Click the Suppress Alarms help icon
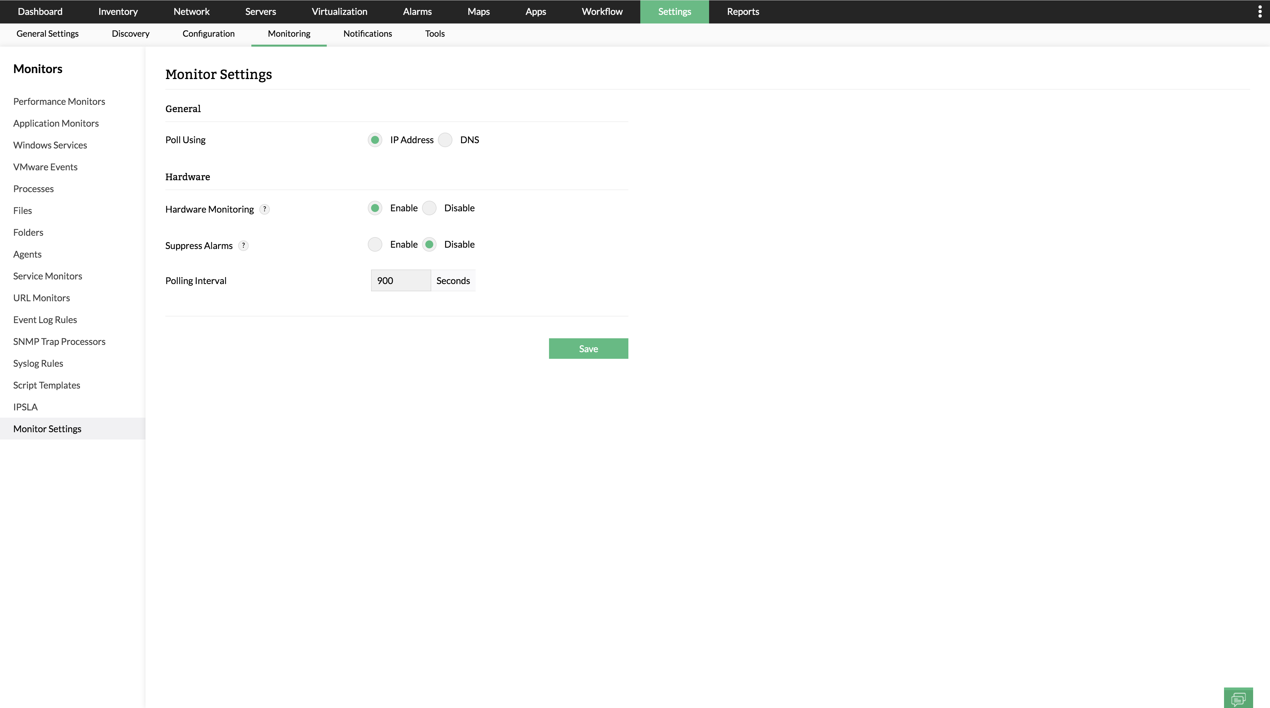The image size is (1270, 708). (x=243, y=245)
